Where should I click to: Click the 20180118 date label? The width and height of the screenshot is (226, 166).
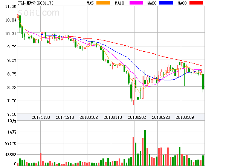(113, 117)
